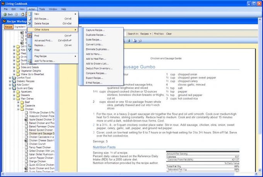
Task: Open the Edit menu
Action: coord(14,9)
